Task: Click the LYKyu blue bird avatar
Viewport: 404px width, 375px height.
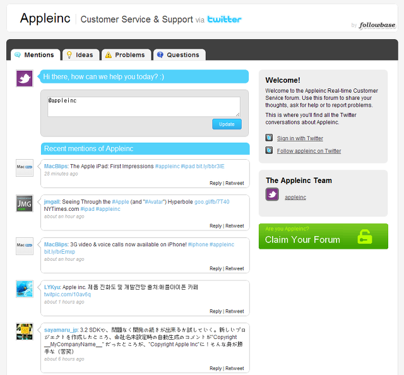Action: click(x=25, y=289)
